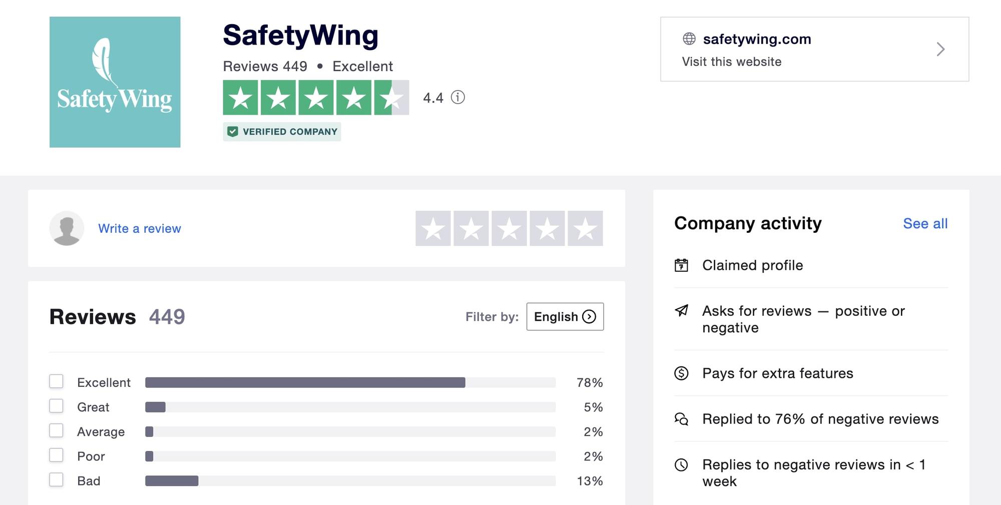The width and height of the screenshot is (1001, 505).
Task: Click the clock icon next to Replies in under a week
Action: [x=682, y=464]
